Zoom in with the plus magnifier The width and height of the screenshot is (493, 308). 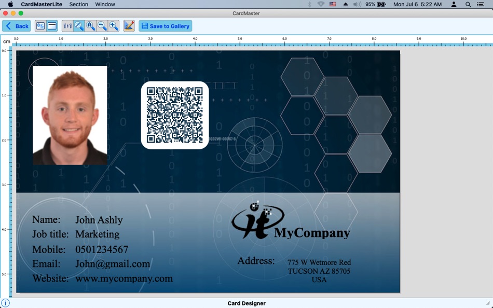click(114, 26)
